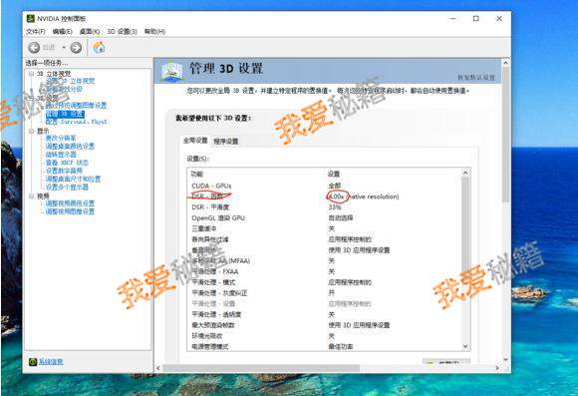578x396 pixels.
Task: Click 恢复默认设置 link in header
Action: [x=476, y=77]
